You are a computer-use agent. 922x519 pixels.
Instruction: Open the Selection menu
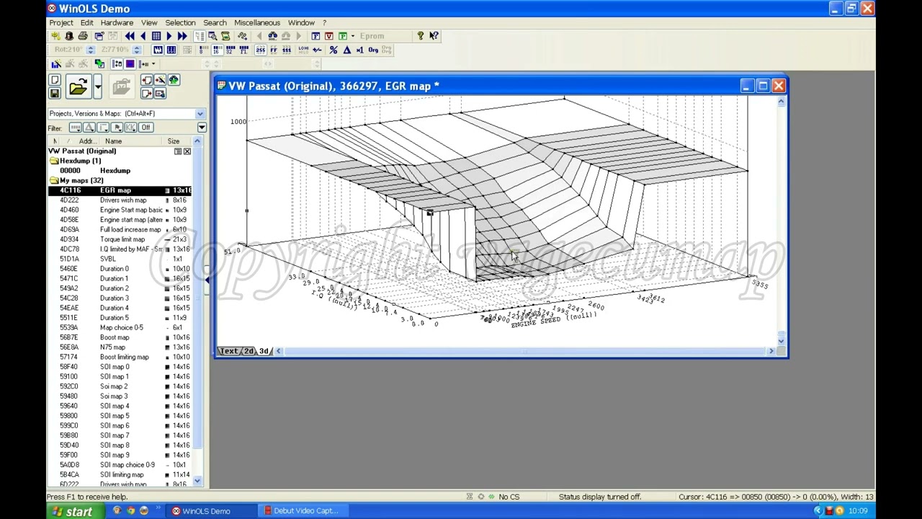click(180, 22)
